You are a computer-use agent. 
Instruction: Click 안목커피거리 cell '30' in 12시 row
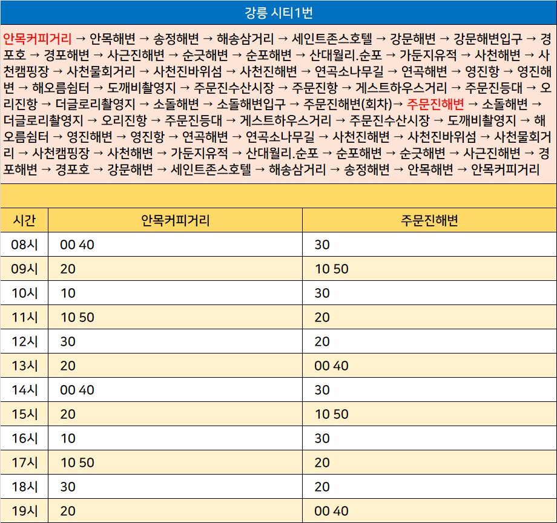coord(175,341)
